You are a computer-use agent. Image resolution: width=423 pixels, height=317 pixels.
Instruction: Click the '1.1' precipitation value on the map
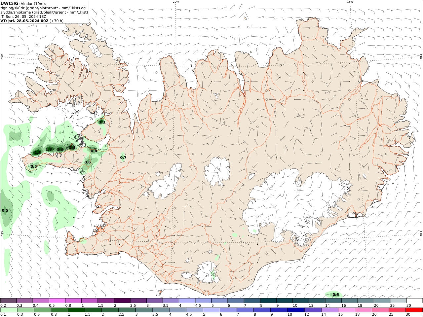pyautogui.click(x=60, y=149)
